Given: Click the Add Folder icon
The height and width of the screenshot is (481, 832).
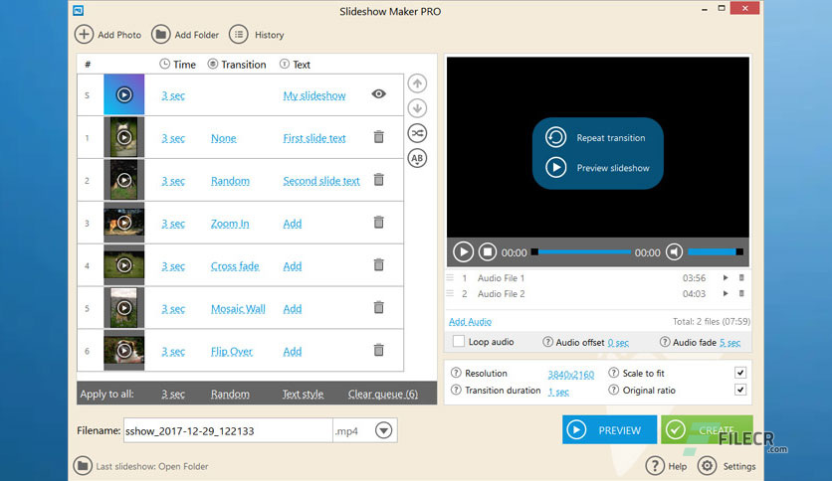Looking at the screenshot, I should [161, 35].
